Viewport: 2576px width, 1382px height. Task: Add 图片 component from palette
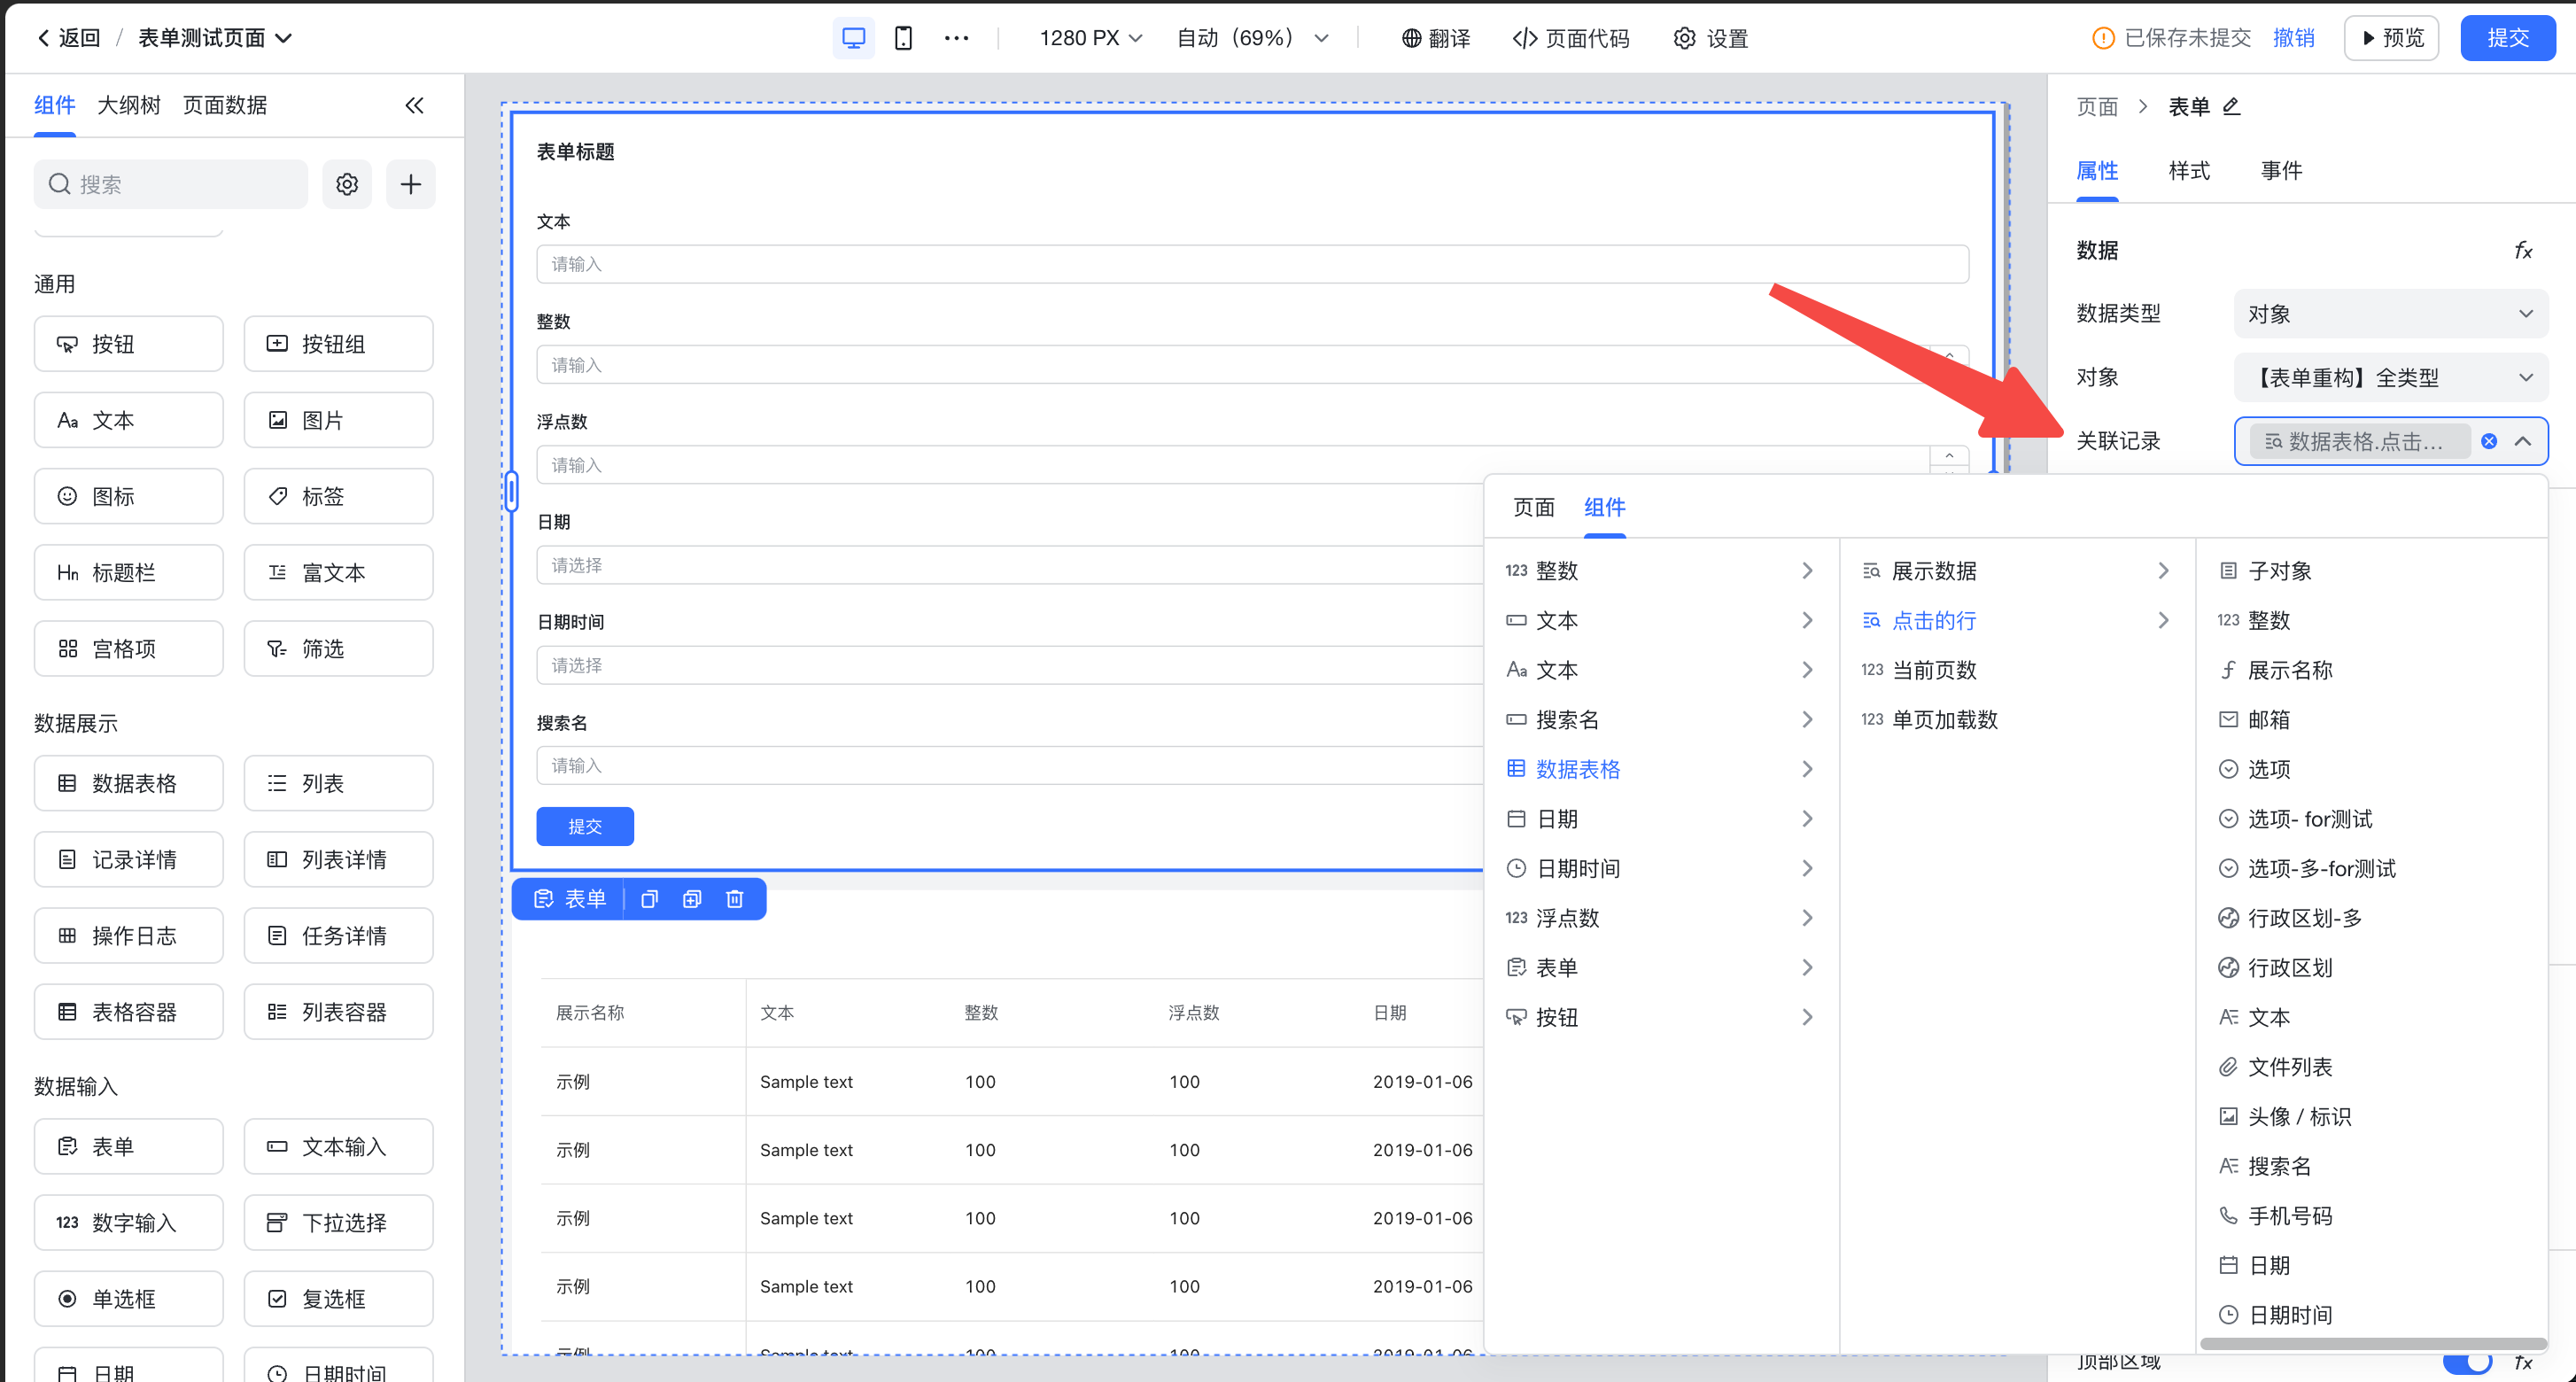339,420
